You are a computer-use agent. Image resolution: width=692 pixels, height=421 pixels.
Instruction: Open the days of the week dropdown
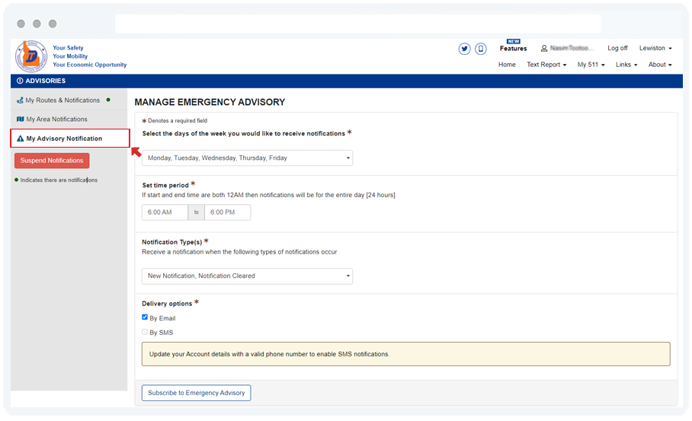[247, 158]
